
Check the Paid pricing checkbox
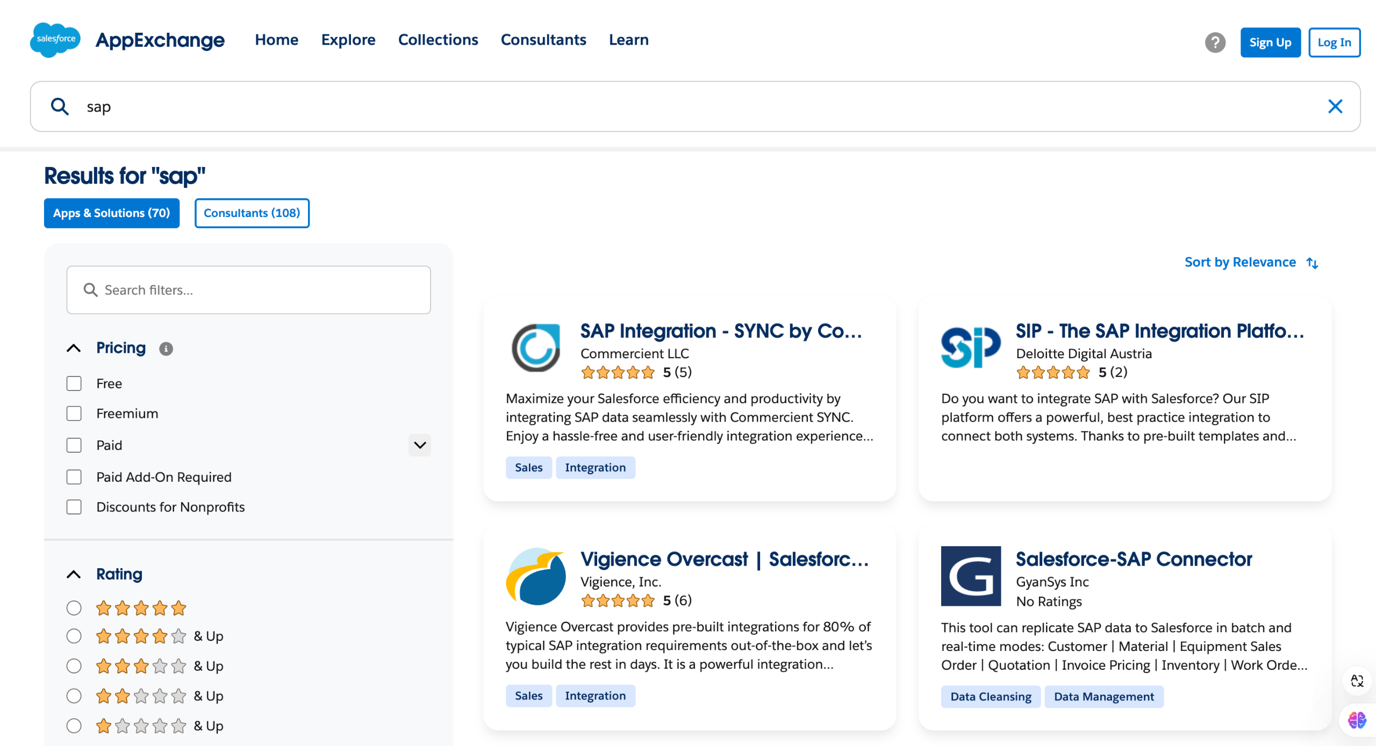74,445
